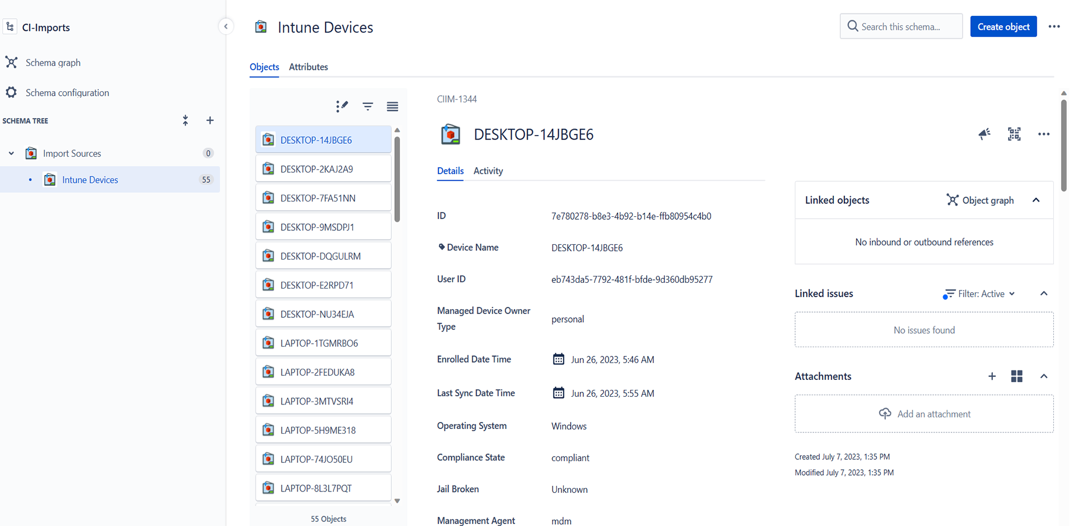The image size is (1076, 526).
Task: Click the ID value 7e780278-b8e3-4b92-b14e-ffb80954c4b0
Action: click(x=631, y=216)
